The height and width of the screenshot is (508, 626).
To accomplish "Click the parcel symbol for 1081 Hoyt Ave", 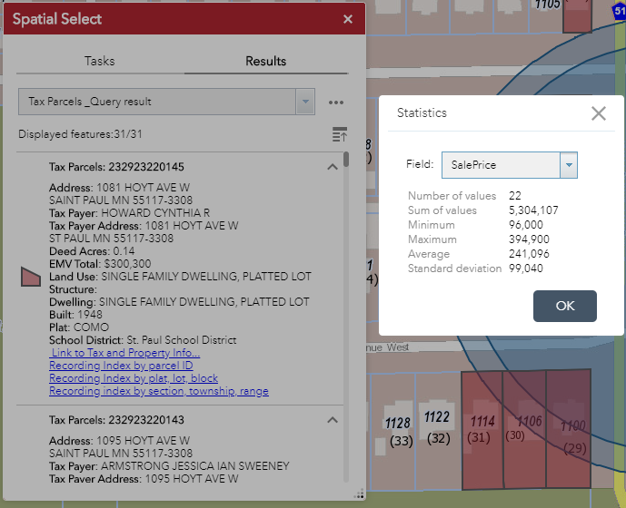I will pyautogui.click(x=31, y=277).
